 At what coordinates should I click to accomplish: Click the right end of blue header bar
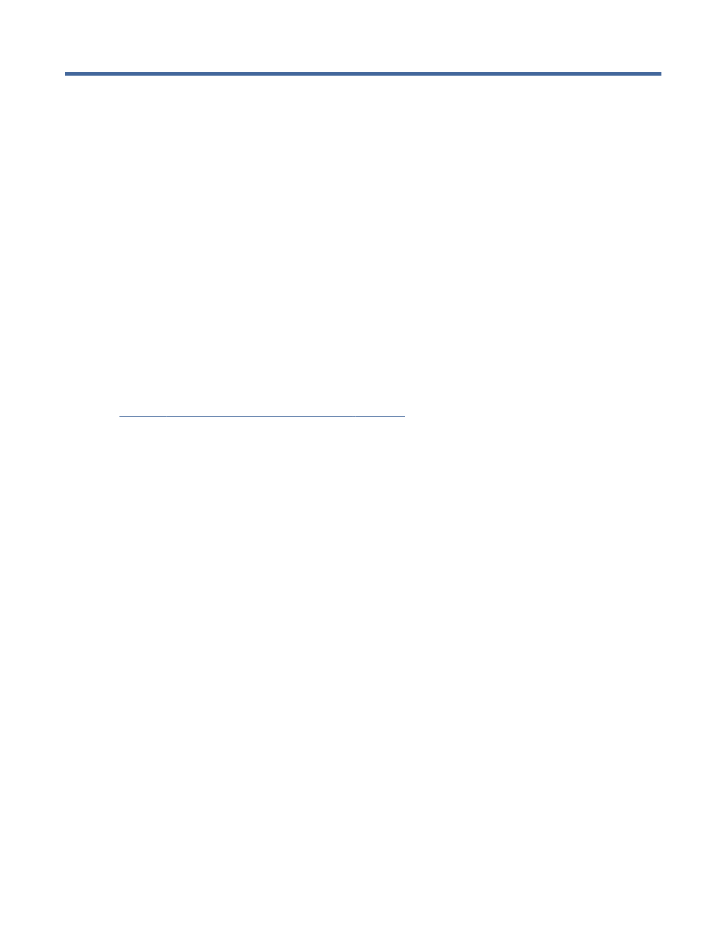point(659,74)
